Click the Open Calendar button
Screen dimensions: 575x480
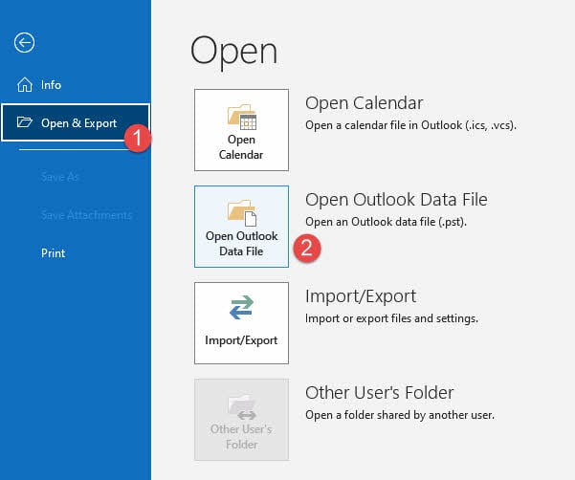pos(241,130)
